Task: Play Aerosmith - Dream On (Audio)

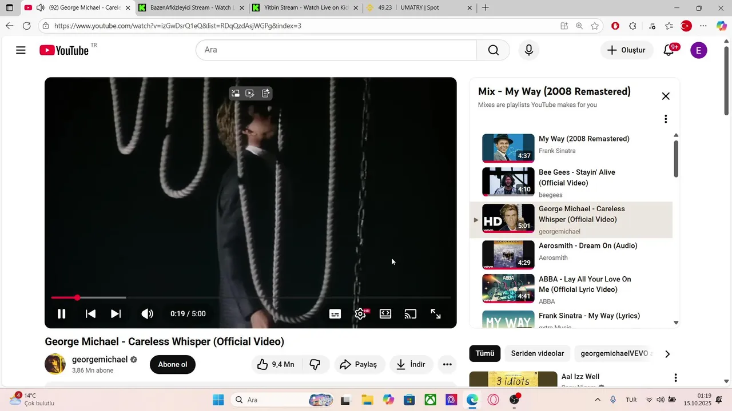Action: (x=571, y=254)
